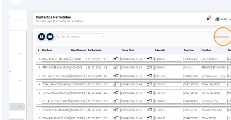This screenshot has height=120, width=231.
Task: Focus the Buscar contacto search input
Action: (x=81, y=37)
